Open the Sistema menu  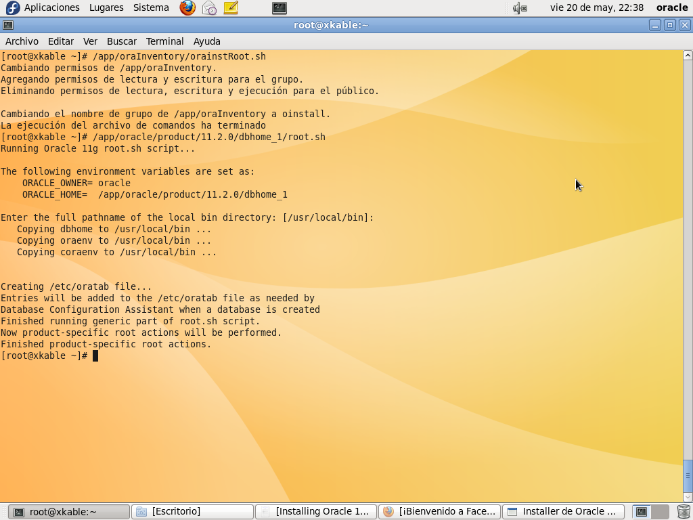coord(151,7)
